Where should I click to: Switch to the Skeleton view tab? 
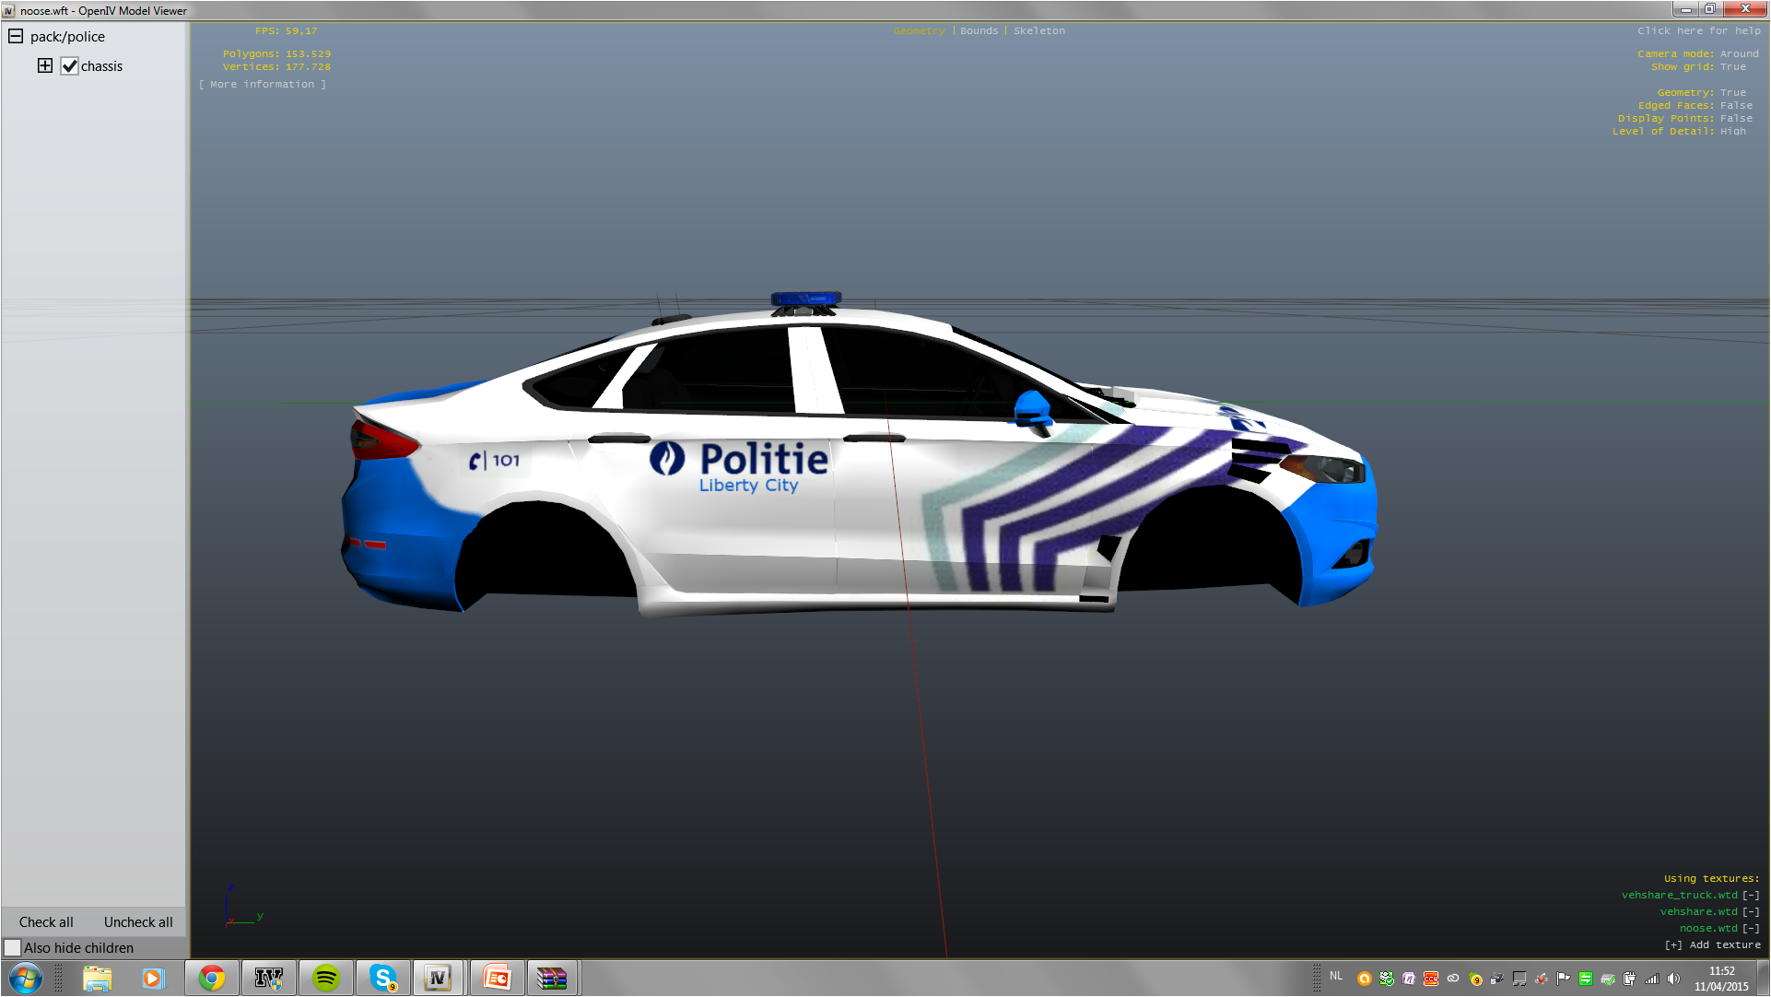click(x=1039, y=31)
